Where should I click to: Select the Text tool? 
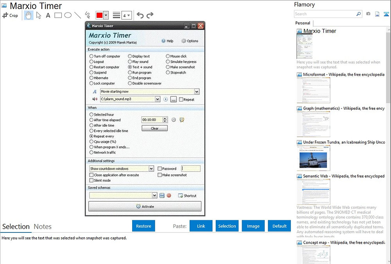pyautogui.click(x=48, y=15)
